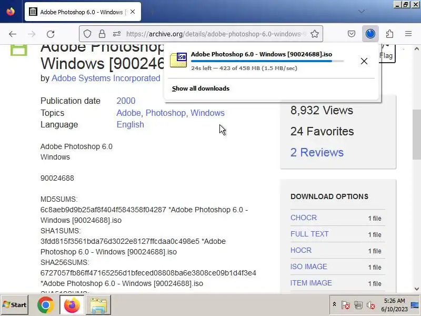This screenshot has height=316, width=421.
Task: Open HOCR download option
Action: [301, 250]
